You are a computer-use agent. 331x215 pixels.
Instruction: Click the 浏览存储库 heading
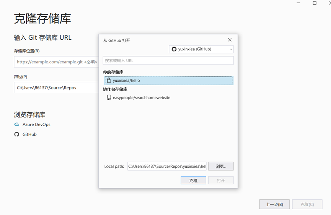(29, 115)
